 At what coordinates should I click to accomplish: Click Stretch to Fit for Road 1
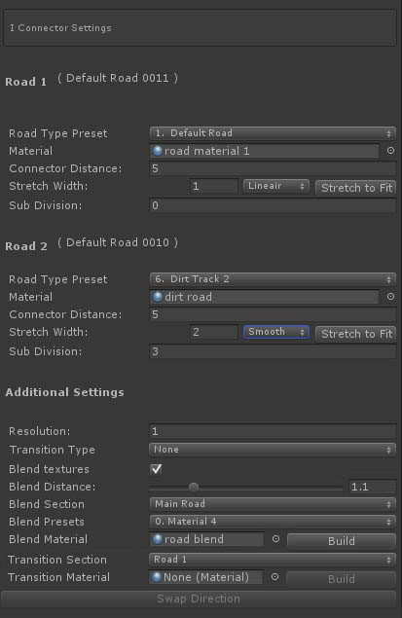coord(356,188)
